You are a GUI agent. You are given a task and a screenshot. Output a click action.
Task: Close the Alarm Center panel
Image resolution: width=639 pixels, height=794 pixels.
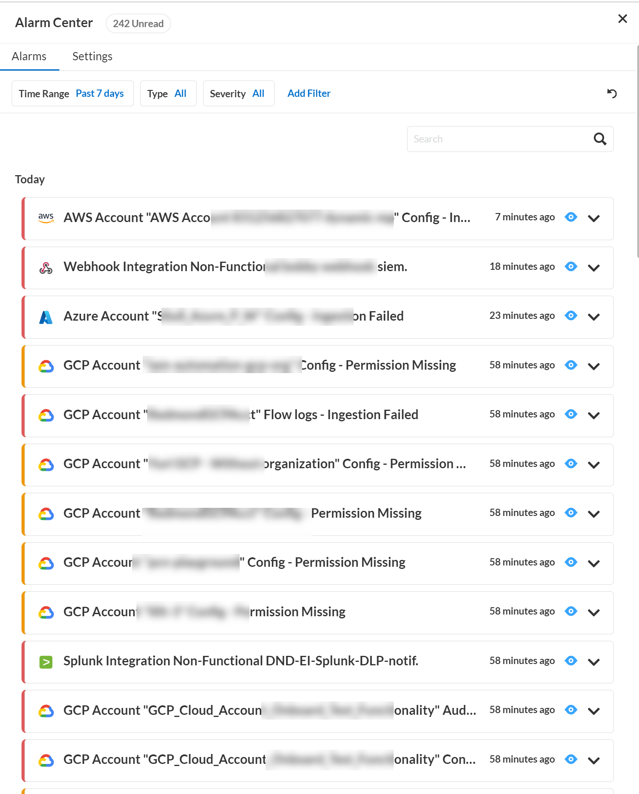coord(622,19)
